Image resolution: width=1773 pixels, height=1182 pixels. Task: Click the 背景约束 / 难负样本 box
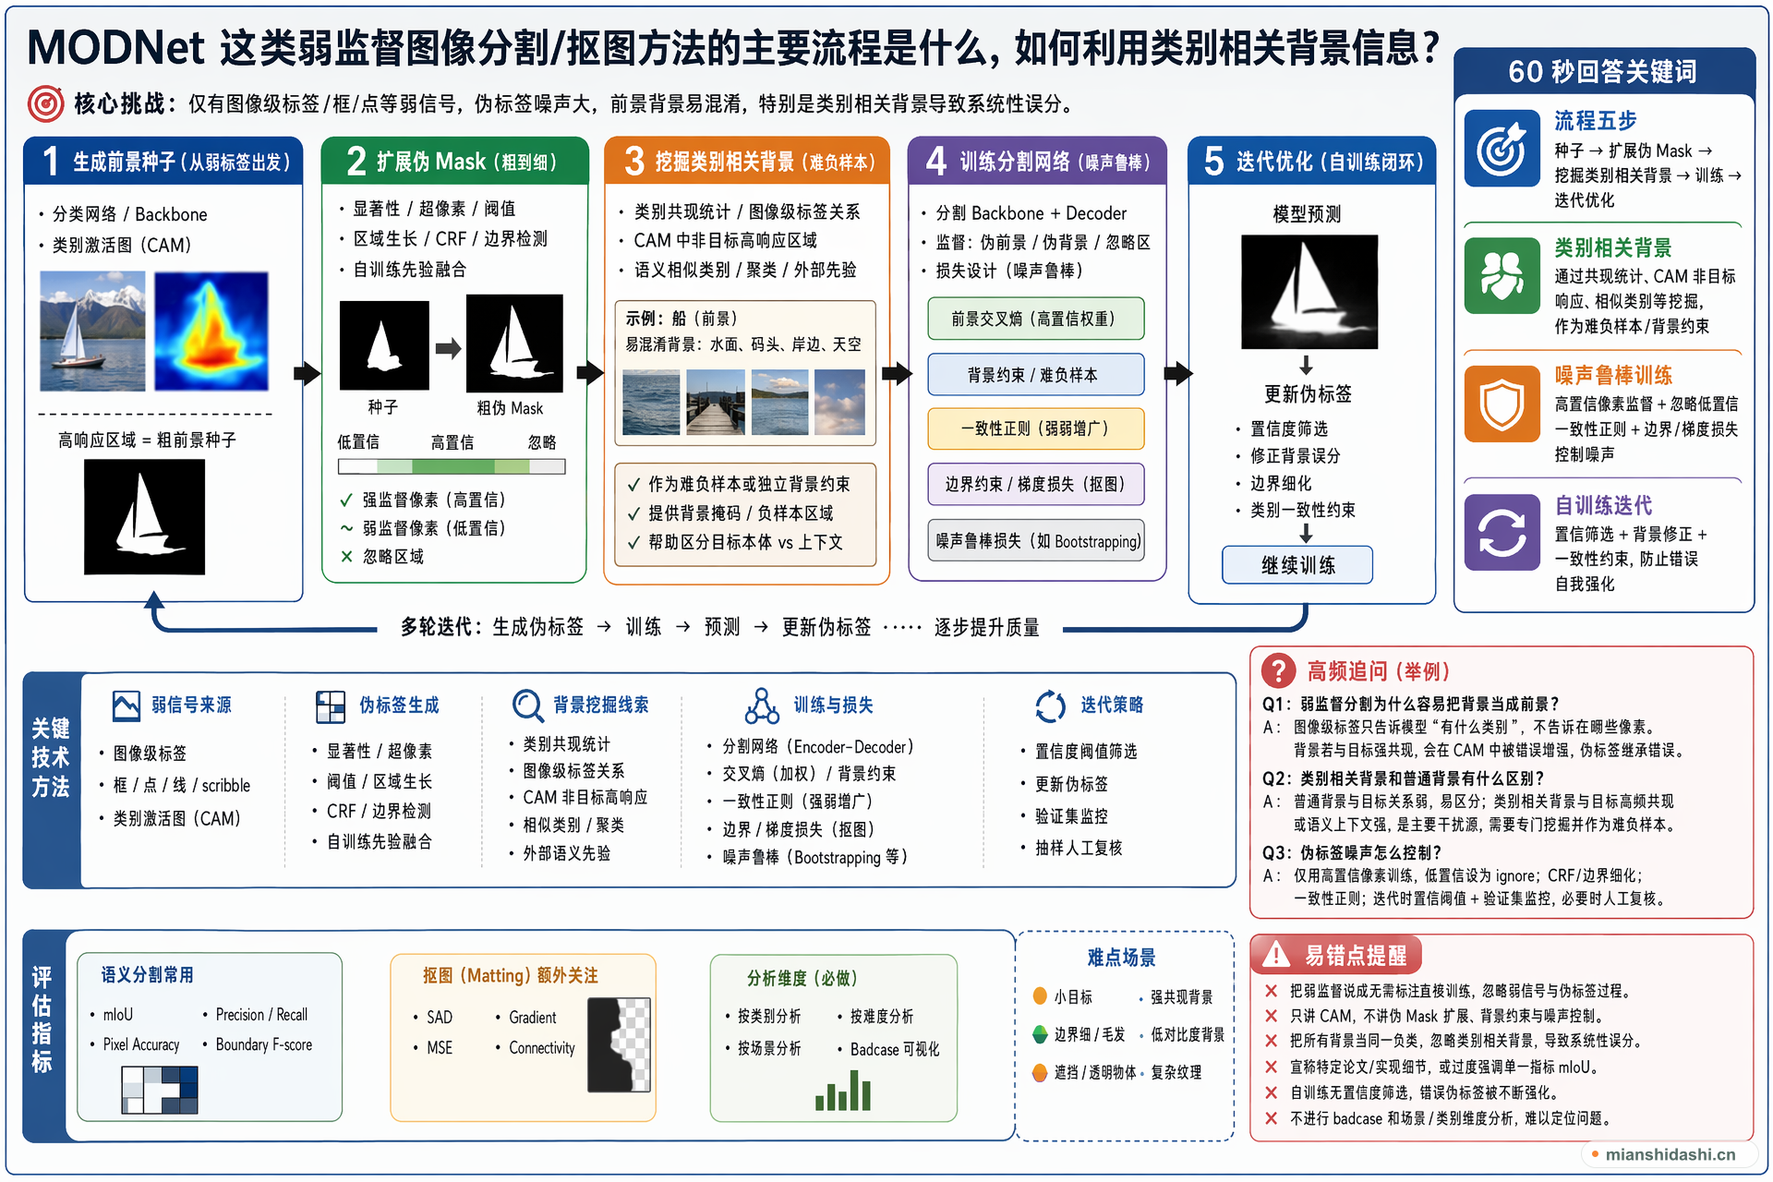pyautogui.click(x=1035, y=374)
